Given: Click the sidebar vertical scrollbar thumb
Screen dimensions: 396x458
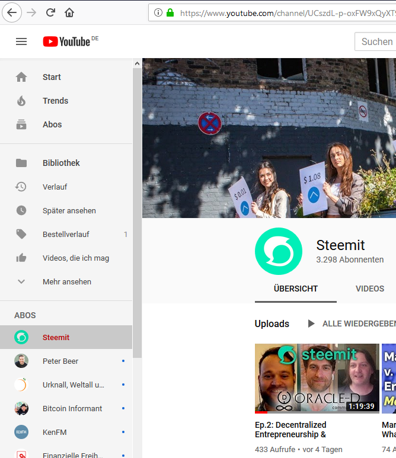Looking at the screenshot, I should pos(137,213).
